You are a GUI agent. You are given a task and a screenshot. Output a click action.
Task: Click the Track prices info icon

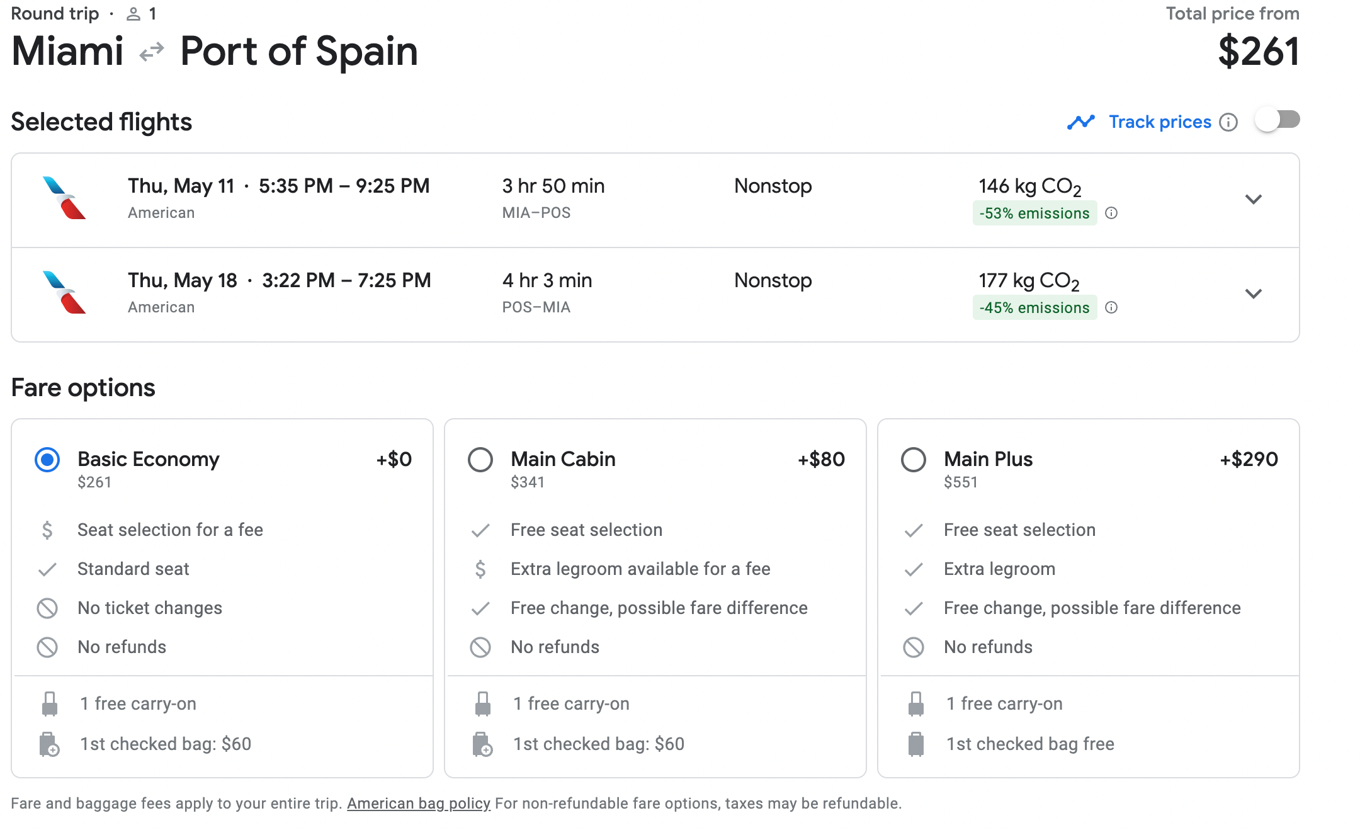[x=1228, y=122]
